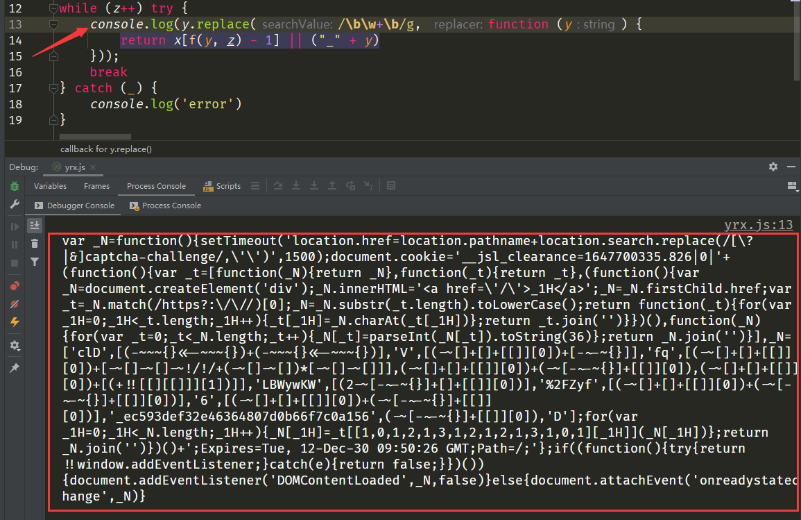Viewport: 801px width, 520px height.
Task: Fold the while loop on line 12
Action: 53,8
